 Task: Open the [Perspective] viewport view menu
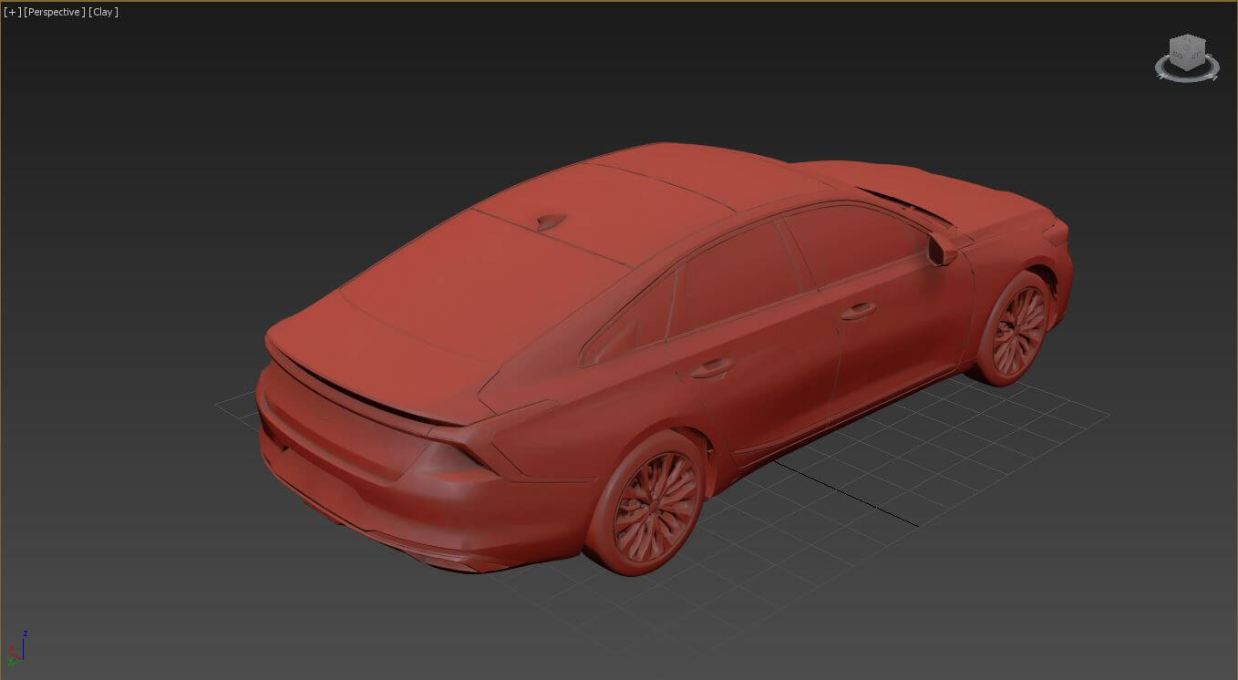[55, 12]
